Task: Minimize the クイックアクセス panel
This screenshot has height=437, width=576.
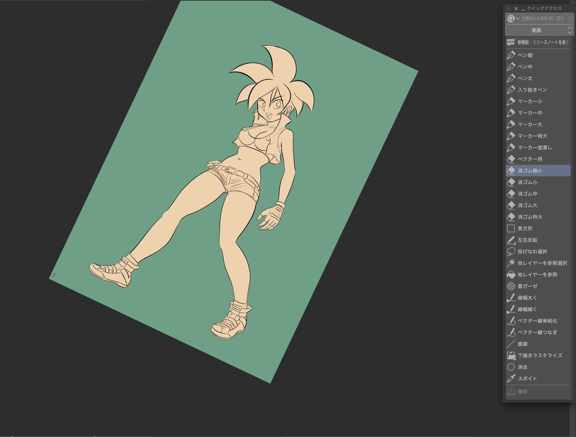Action: tap(523, 9)
